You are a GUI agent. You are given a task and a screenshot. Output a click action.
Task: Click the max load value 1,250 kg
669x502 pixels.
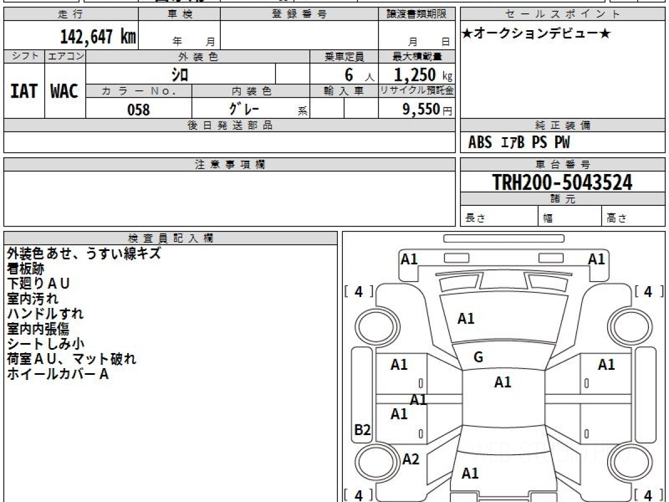423,75
